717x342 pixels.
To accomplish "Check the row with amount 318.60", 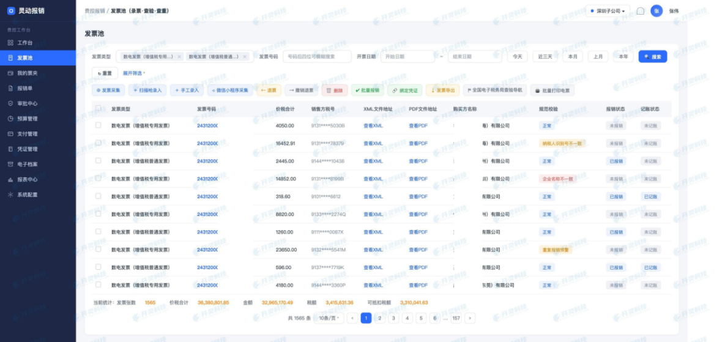I will coord(98,196).
